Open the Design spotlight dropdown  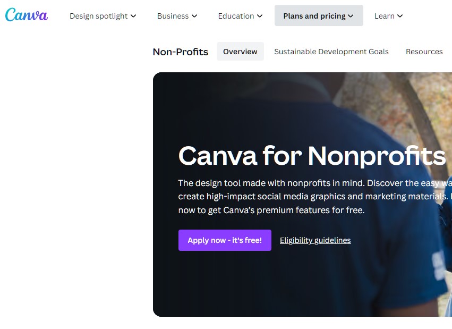click(98, 16)
